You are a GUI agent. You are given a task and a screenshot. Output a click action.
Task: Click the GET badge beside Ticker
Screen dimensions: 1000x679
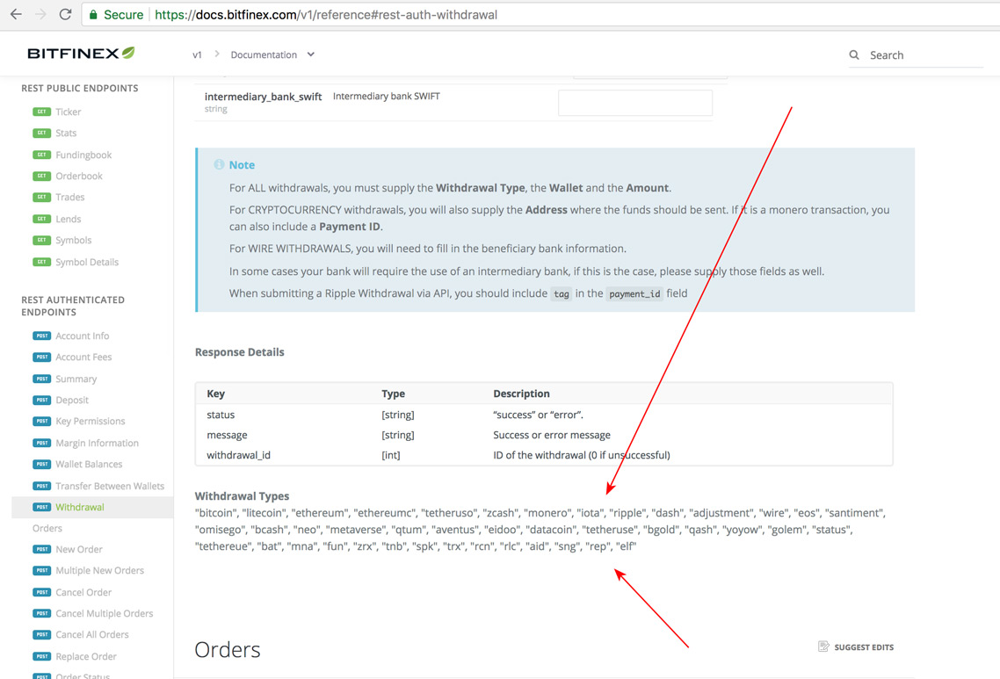tap(41, 112)
